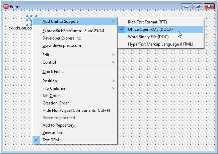Click the dxRichEditDoc component label
The height and width of the screenshot is (154, 218).
click(x=20, y=28)
